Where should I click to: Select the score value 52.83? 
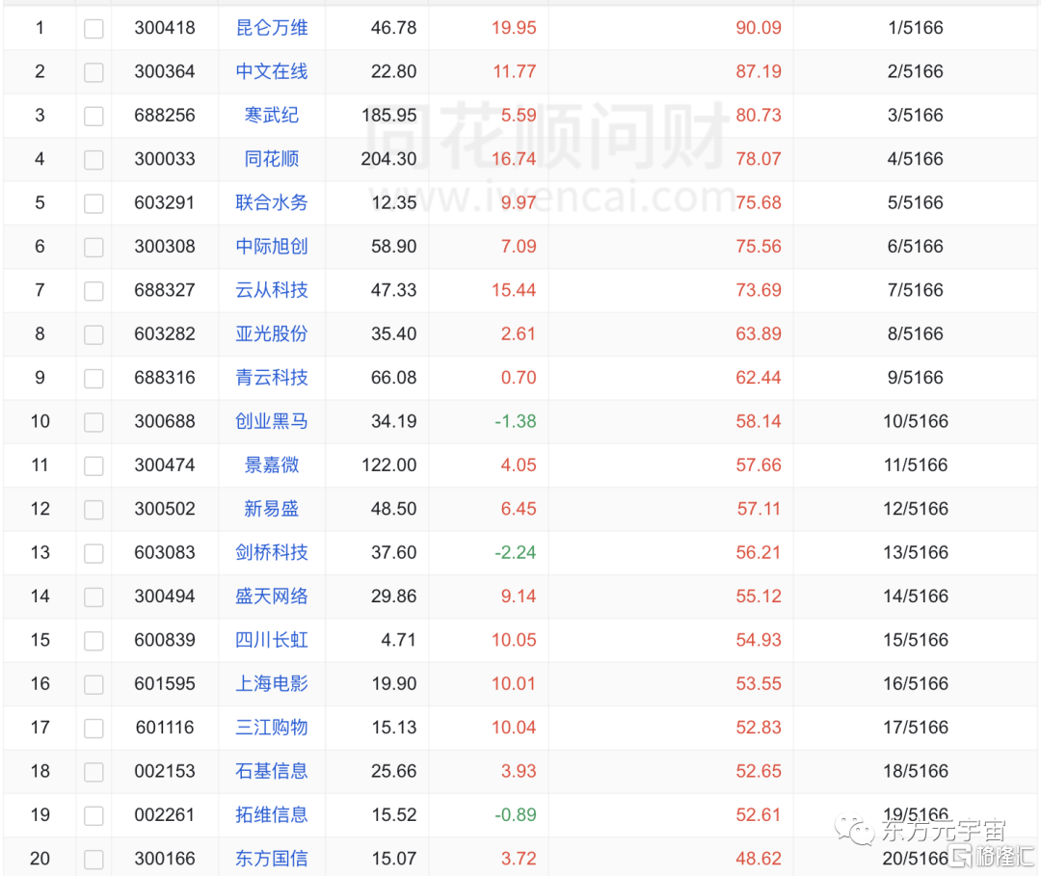click(x=759, y=729)
